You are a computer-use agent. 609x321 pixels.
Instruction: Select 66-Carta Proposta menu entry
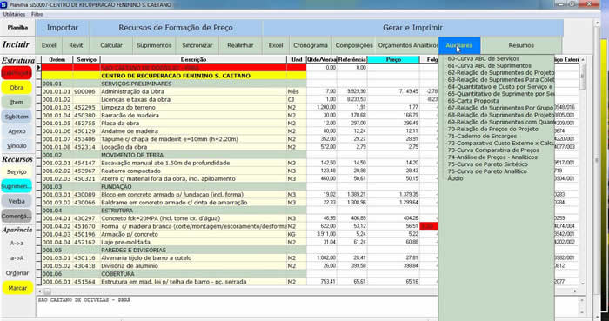coord(473,101)
